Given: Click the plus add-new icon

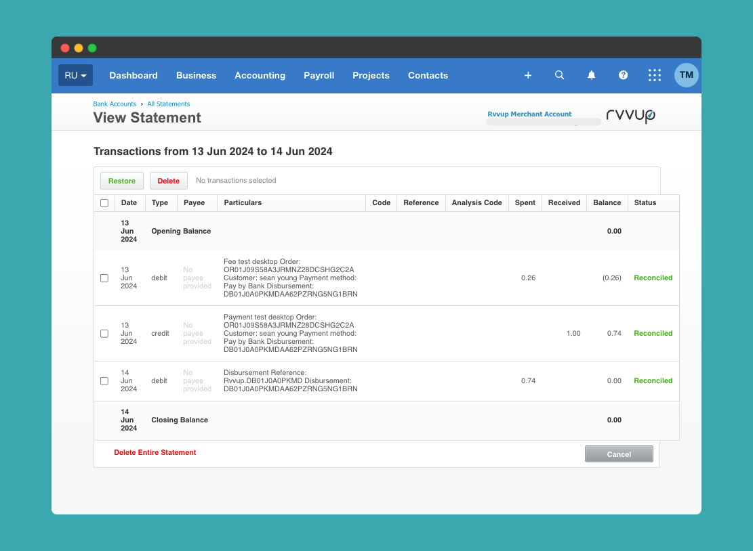Looking at the screenshot, I should point(528,75).
